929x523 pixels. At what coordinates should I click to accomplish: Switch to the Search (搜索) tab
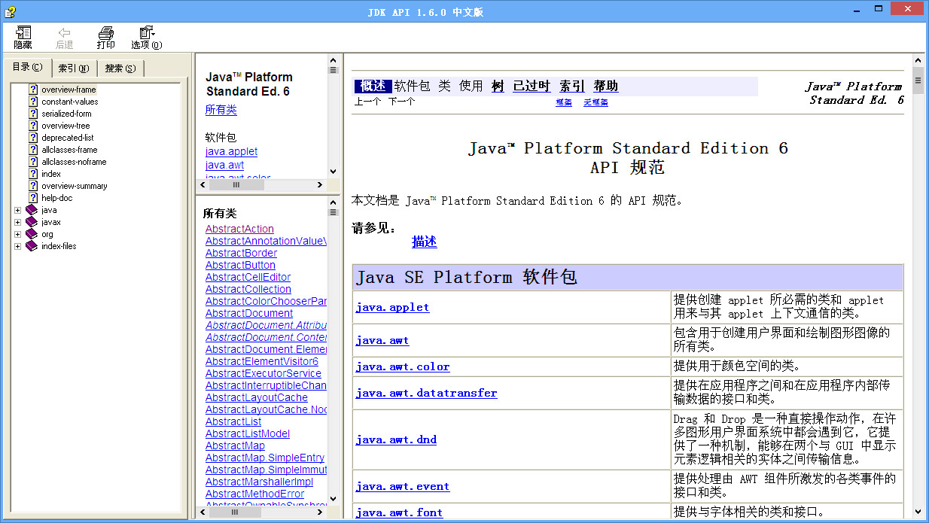[x=120, y=68]
